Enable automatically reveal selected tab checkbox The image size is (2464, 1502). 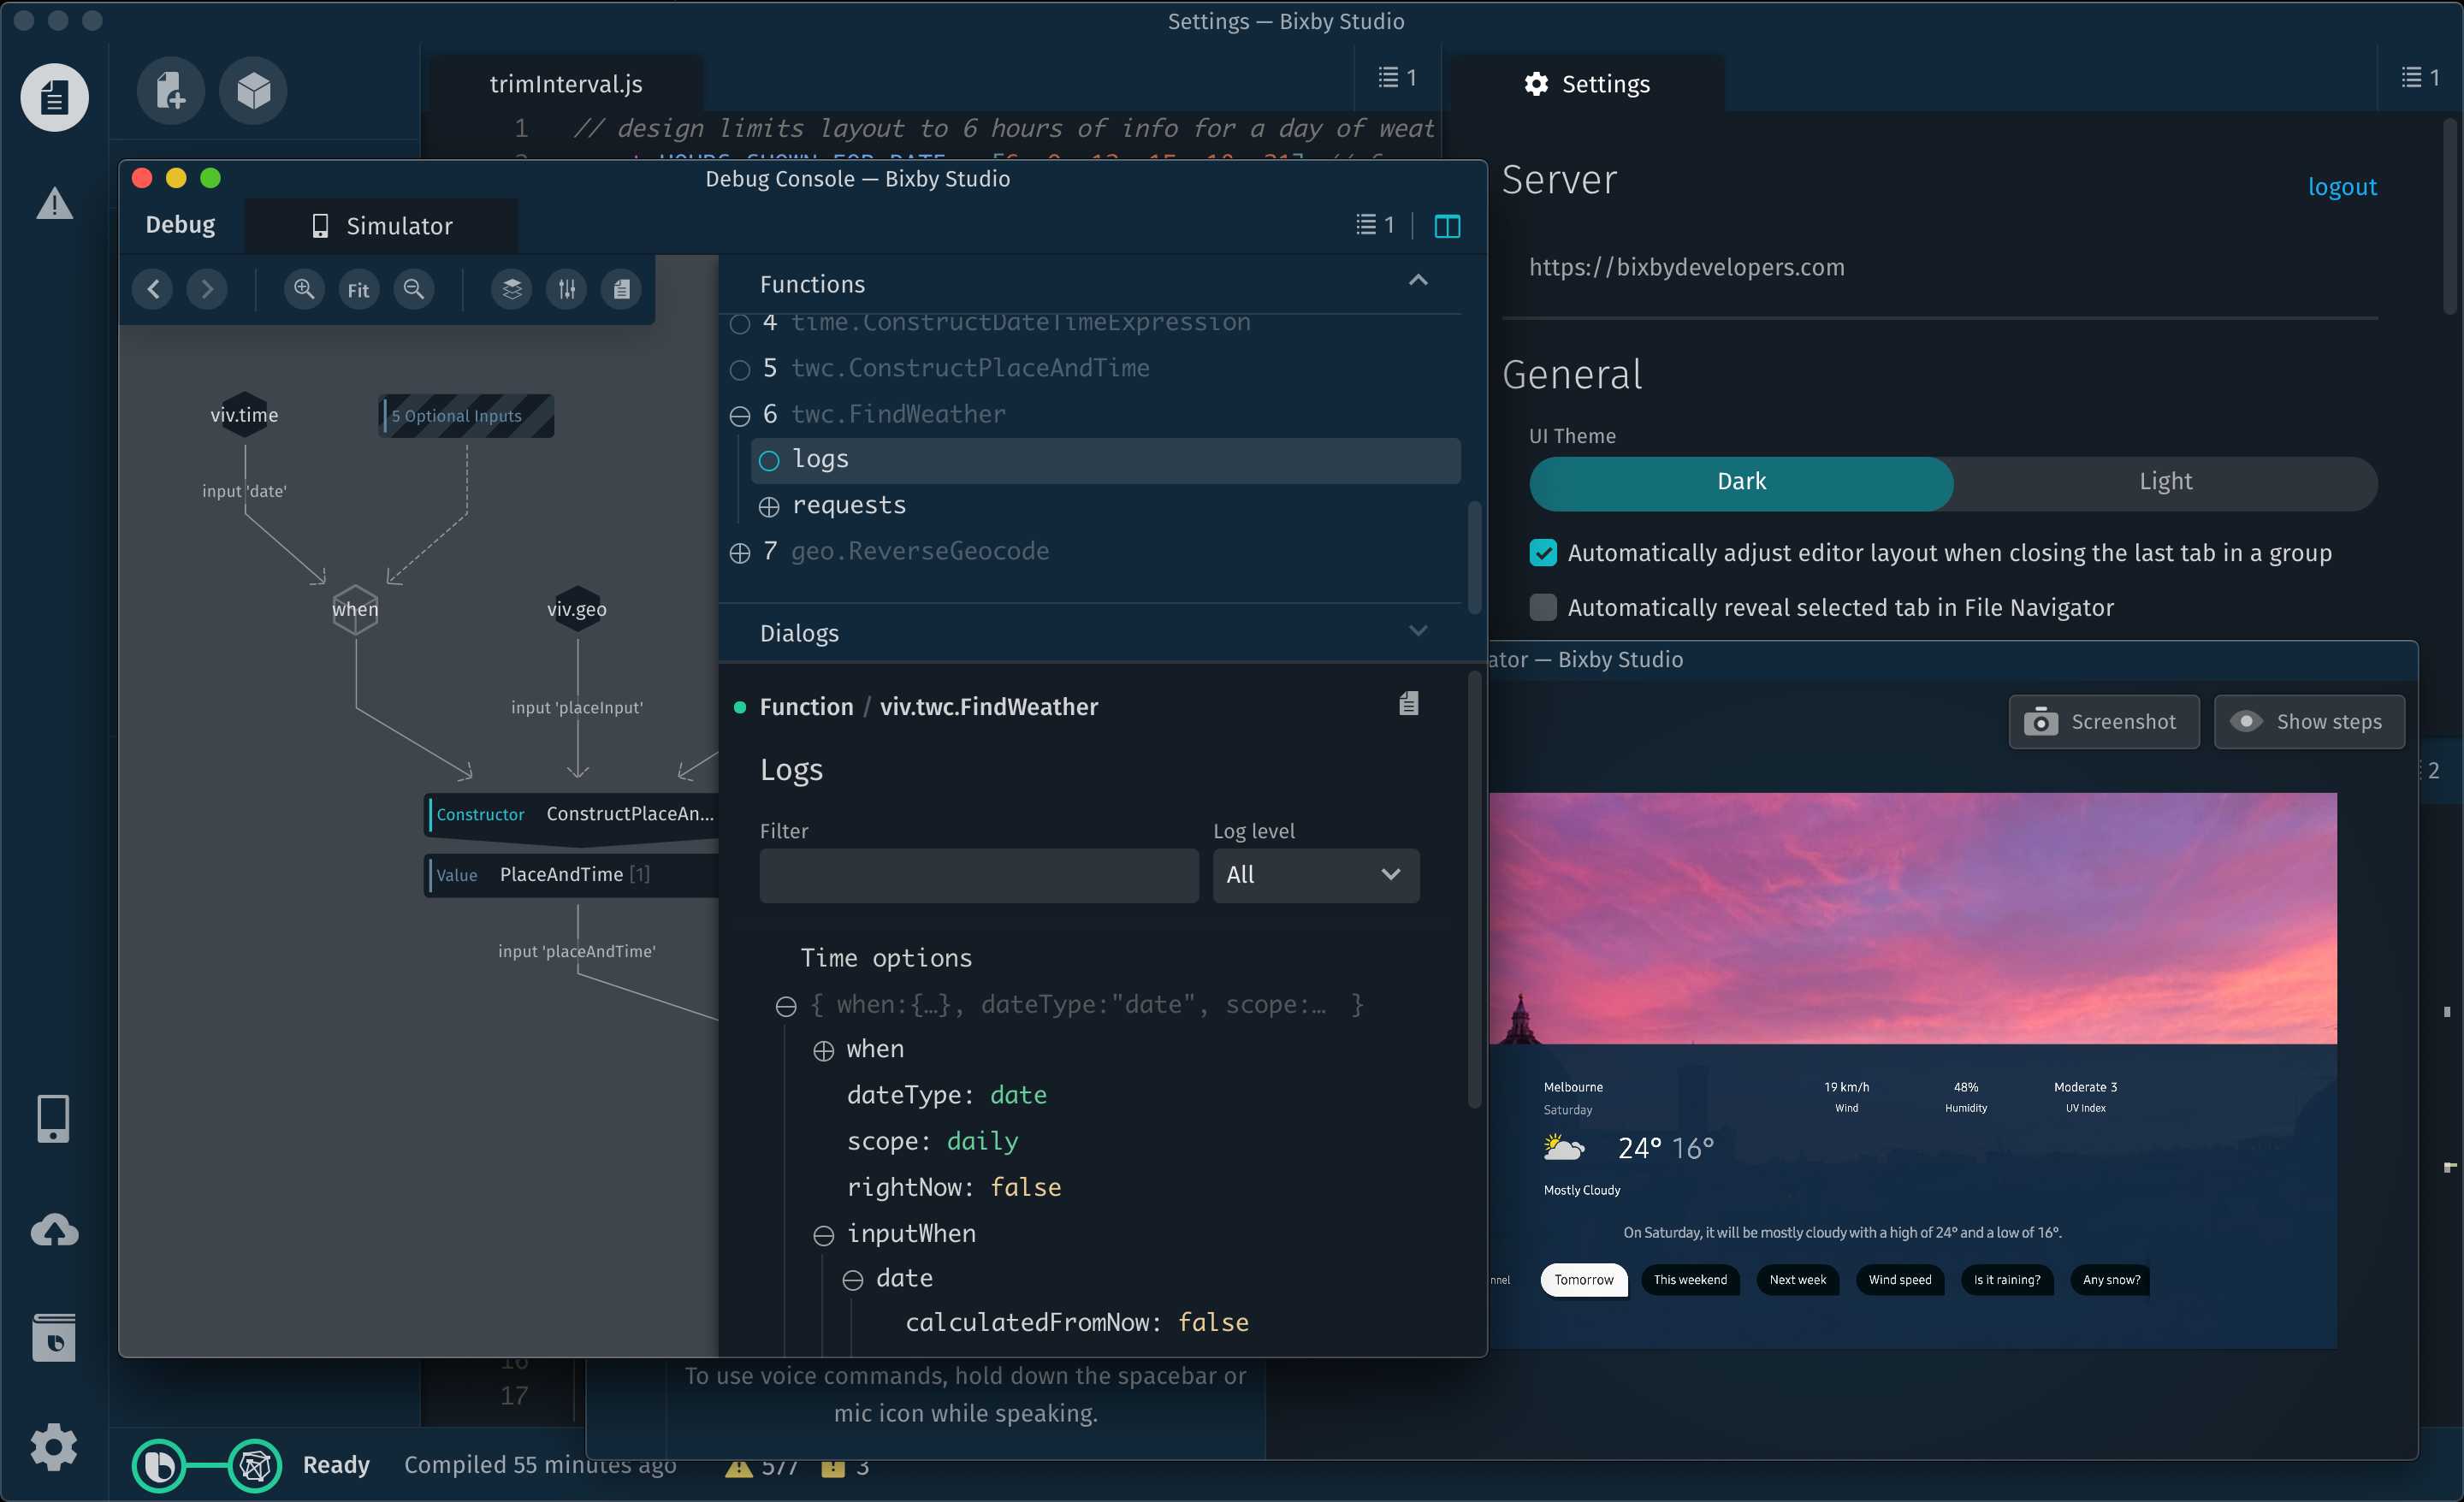[x=1542, y=606]
